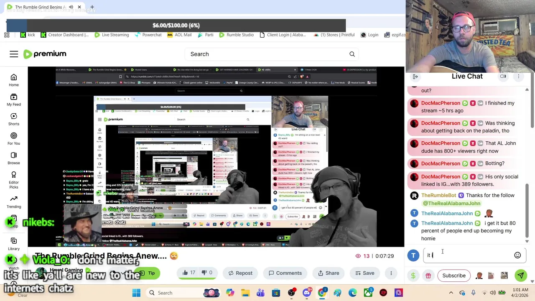Open Shorts in the sidebar
535x301 pixels.
(14, 120)
